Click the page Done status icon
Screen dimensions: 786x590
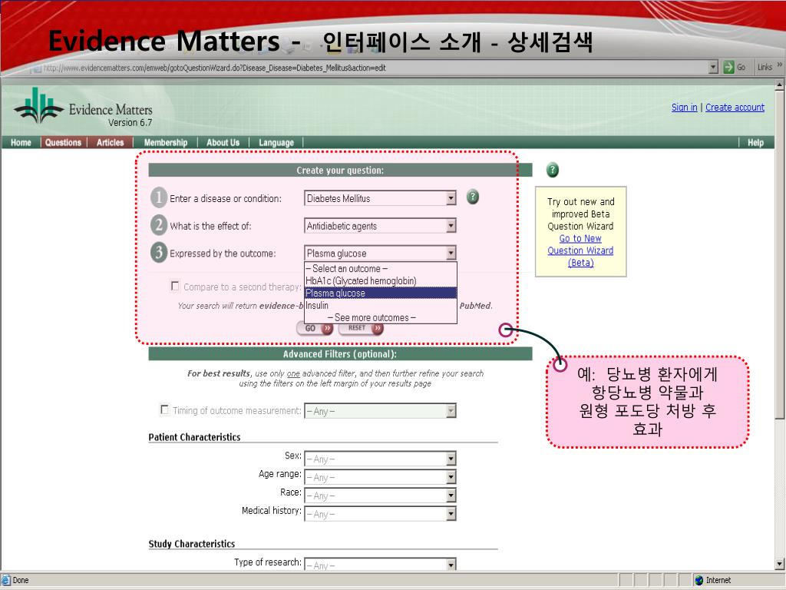(6, 581)
